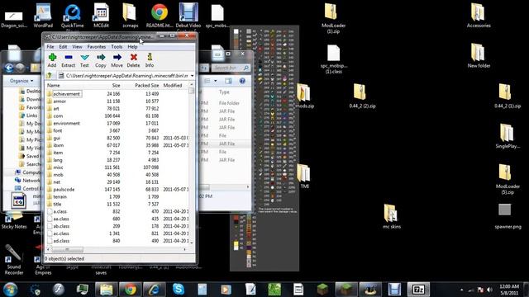Select the item folder row
This screenshot has height=297, width=529.
coord(117,153)
